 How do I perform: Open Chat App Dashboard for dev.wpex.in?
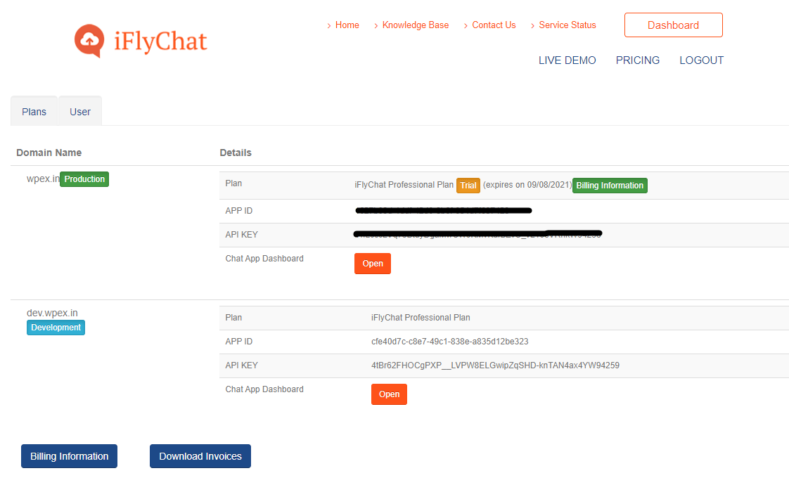[389, 394]
